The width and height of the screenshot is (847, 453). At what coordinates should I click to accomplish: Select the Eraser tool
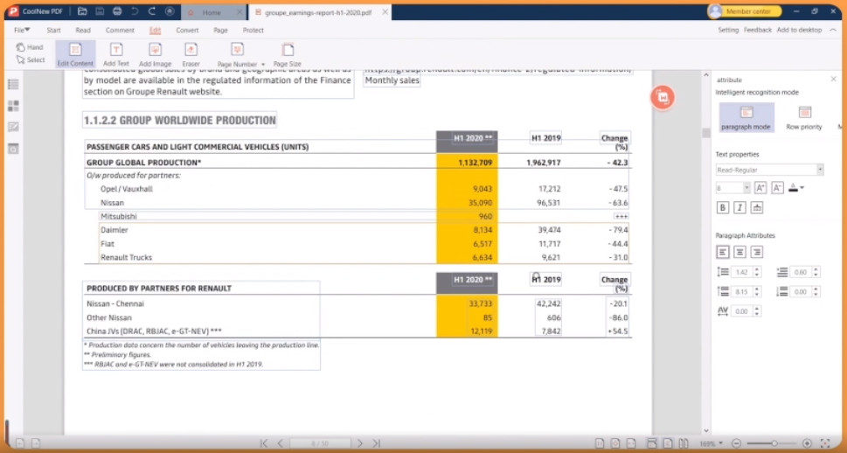(191, 54)
